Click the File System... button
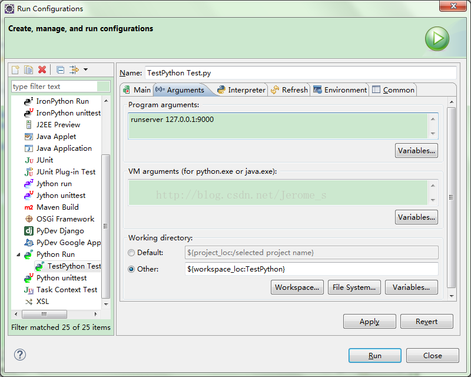The width and height of the screenshot is (471, 377). click(x=354, y=287)
